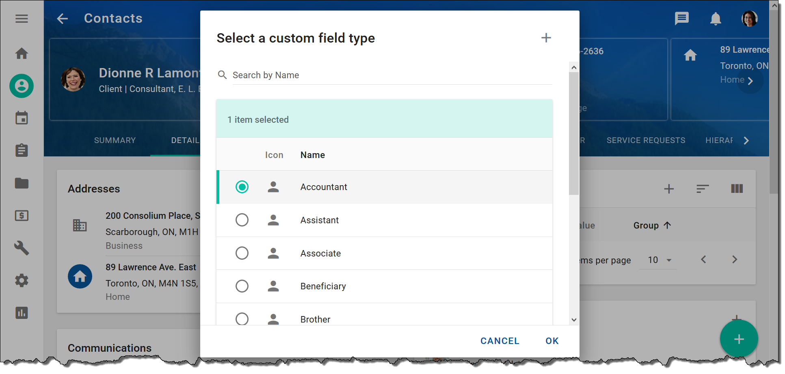Screen dimensions: 785x374
Task: Open the Reports bar-chart icon in sidebar
Action: (21, 313)
